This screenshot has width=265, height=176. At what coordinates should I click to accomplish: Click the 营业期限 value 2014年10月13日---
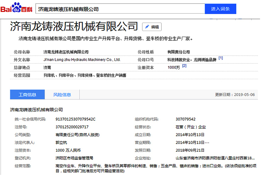(x=192, y=143)
